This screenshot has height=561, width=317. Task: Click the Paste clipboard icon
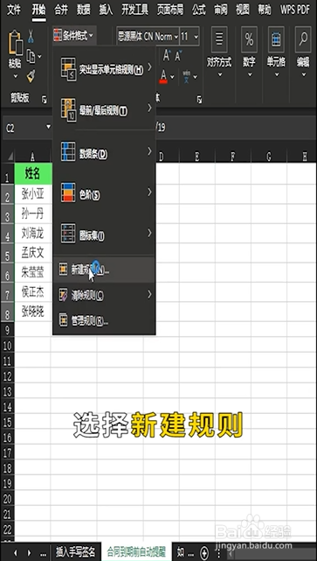[16, 42]
